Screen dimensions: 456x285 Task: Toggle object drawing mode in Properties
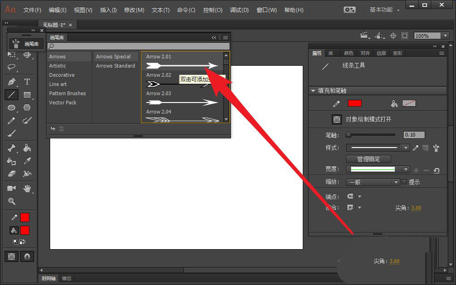pyautogui.click(x=336, y=120)
